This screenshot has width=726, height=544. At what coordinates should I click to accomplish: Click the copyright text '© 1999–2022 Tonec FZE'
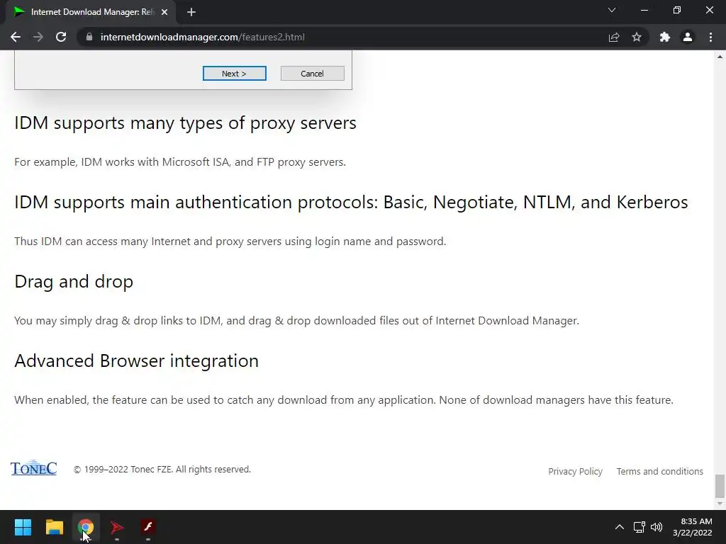(x=122, y=469)
